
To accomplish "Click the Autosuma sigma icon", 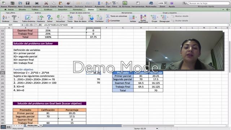I will [x=99, y=3].
